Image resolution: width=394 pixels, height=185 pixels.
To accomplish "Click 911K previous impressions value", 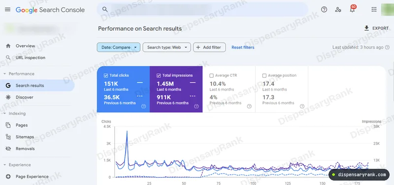I will click(x=164, y=97).
